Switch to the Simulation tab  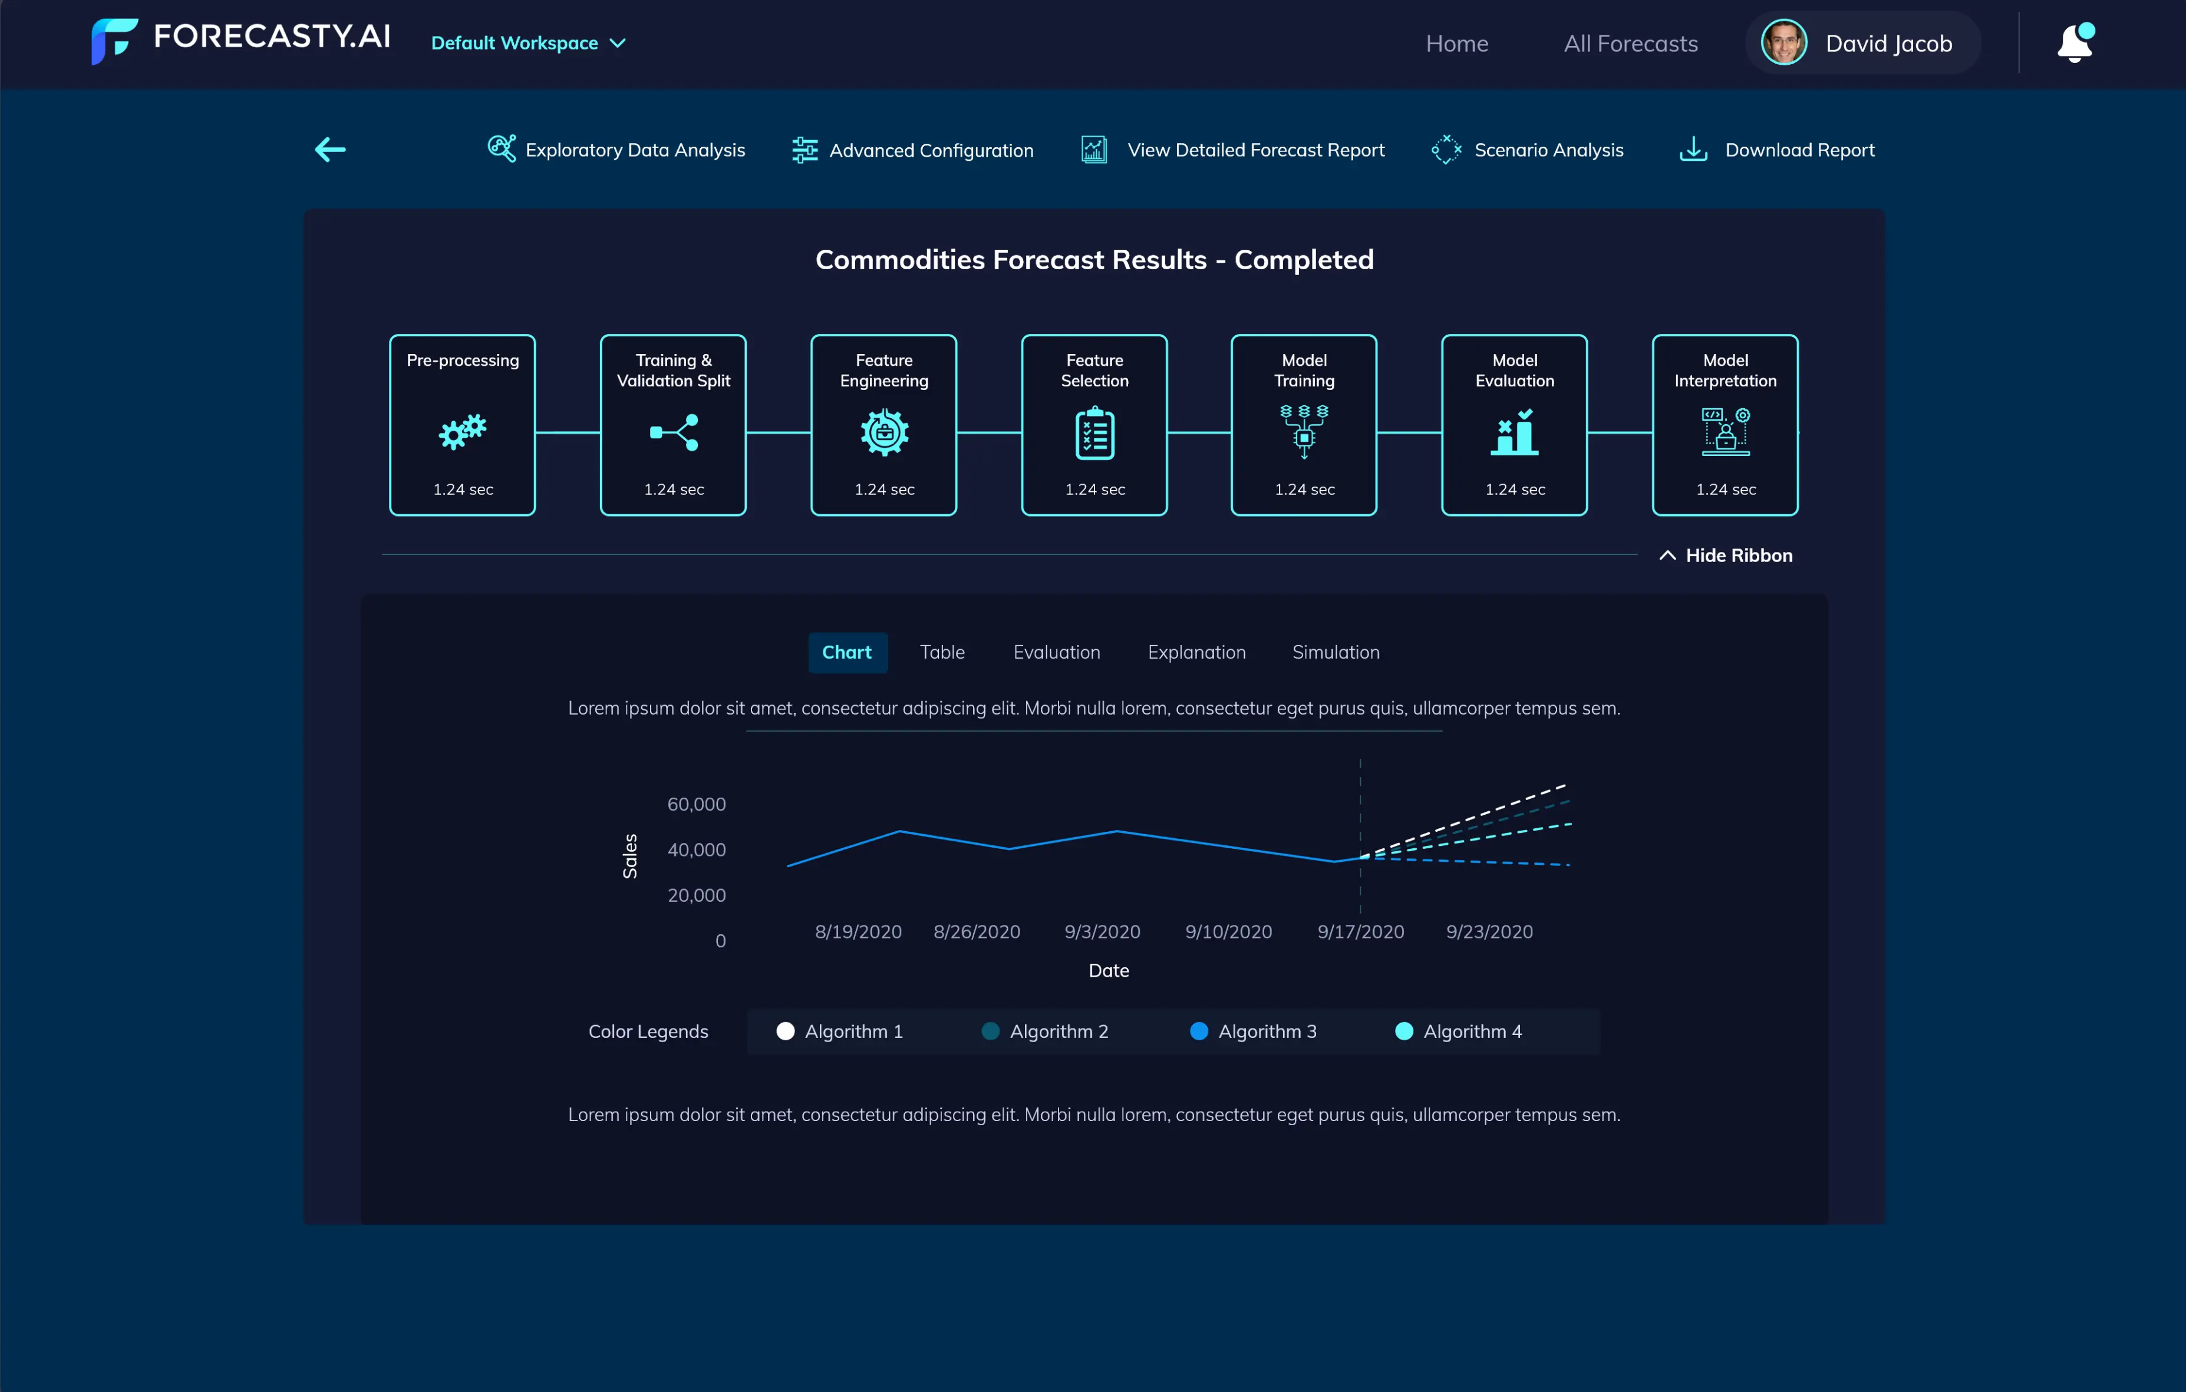(1336, 653)
